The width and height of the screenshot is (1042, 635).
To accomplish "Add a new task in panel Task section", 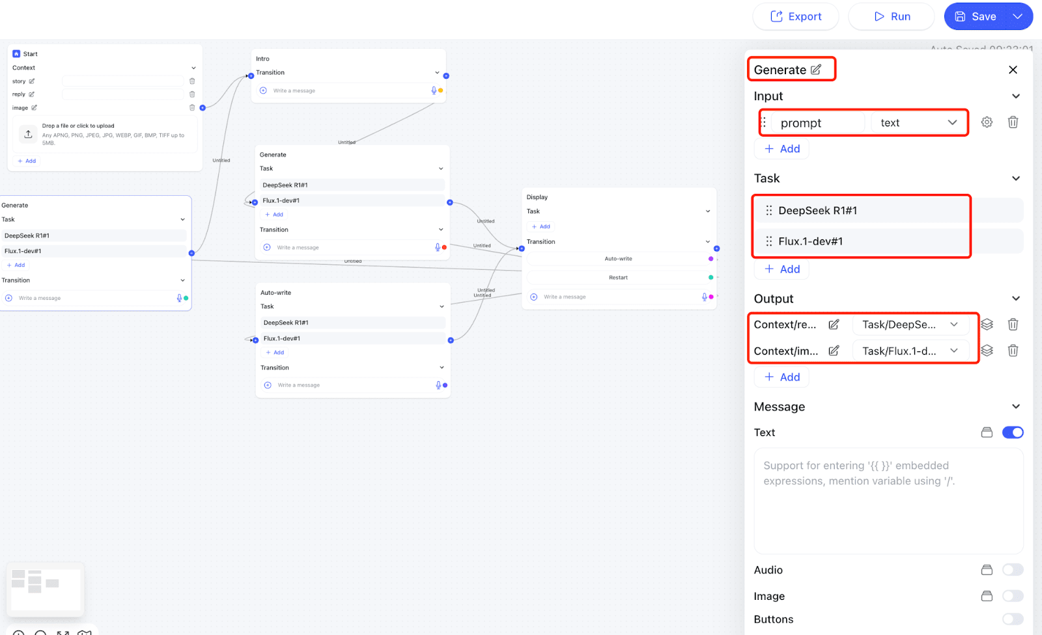I will [781, 269].
